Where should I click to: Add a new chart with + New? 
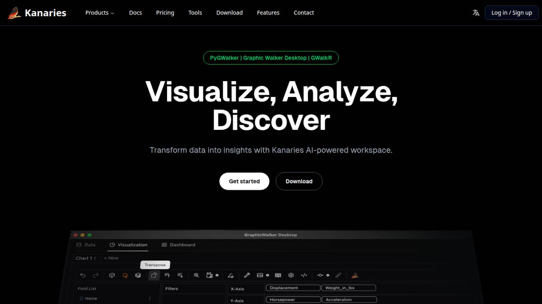point(111,258)
